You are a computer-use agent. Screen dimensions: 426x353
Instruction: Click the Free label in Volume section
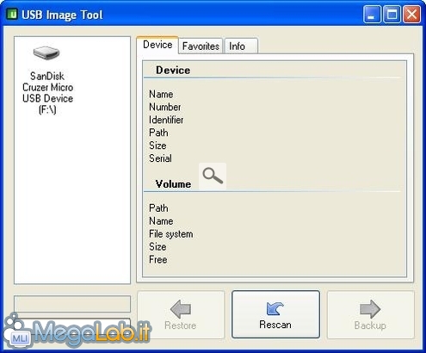coord(158,259)
